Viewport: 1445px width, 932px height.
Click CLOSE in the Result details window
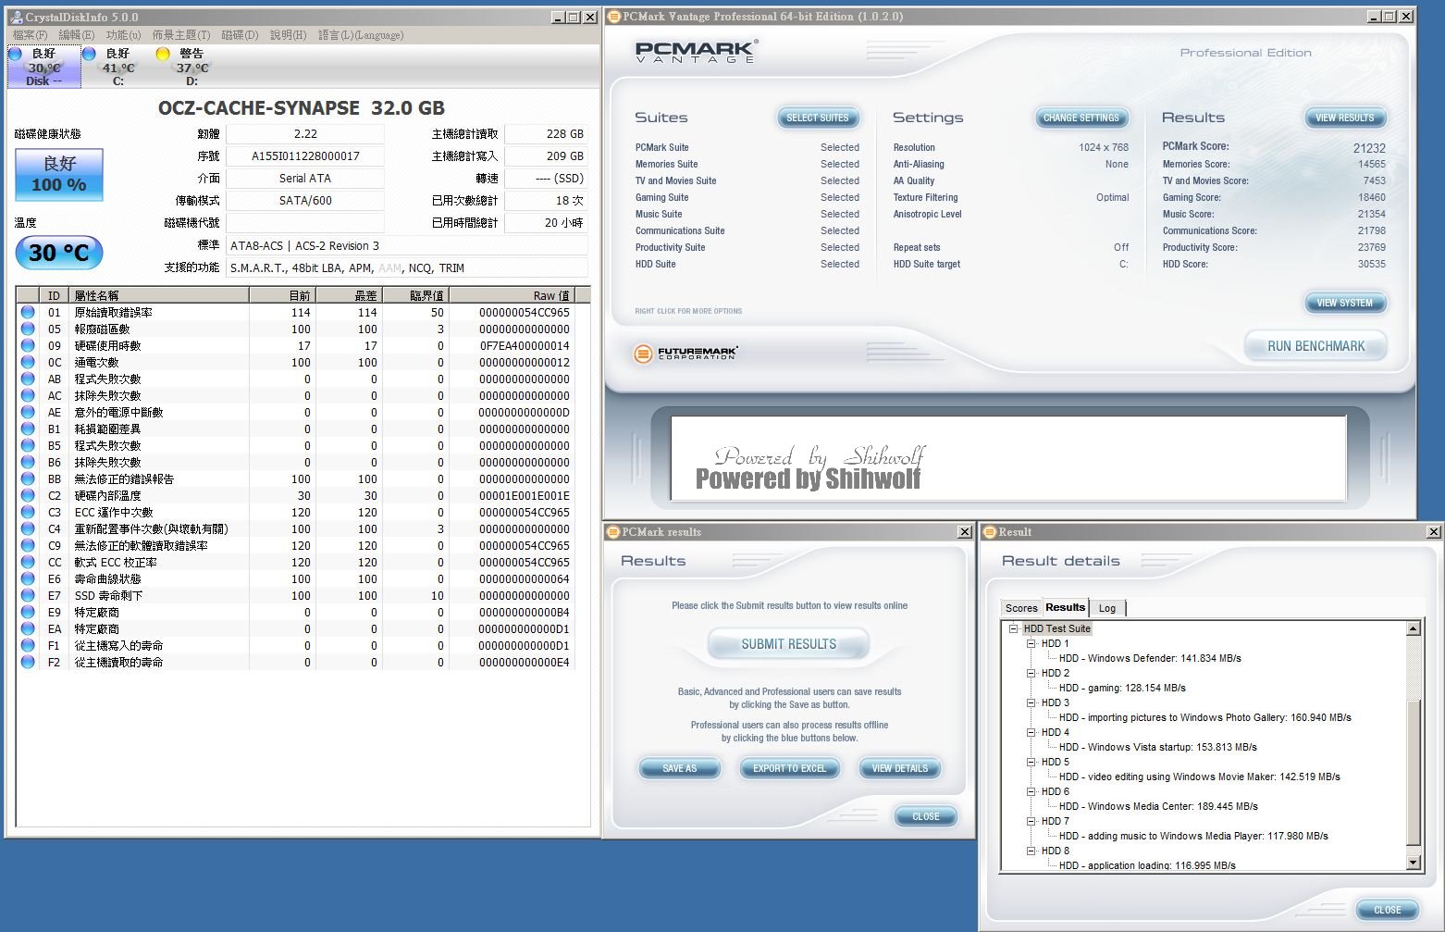1388,910
